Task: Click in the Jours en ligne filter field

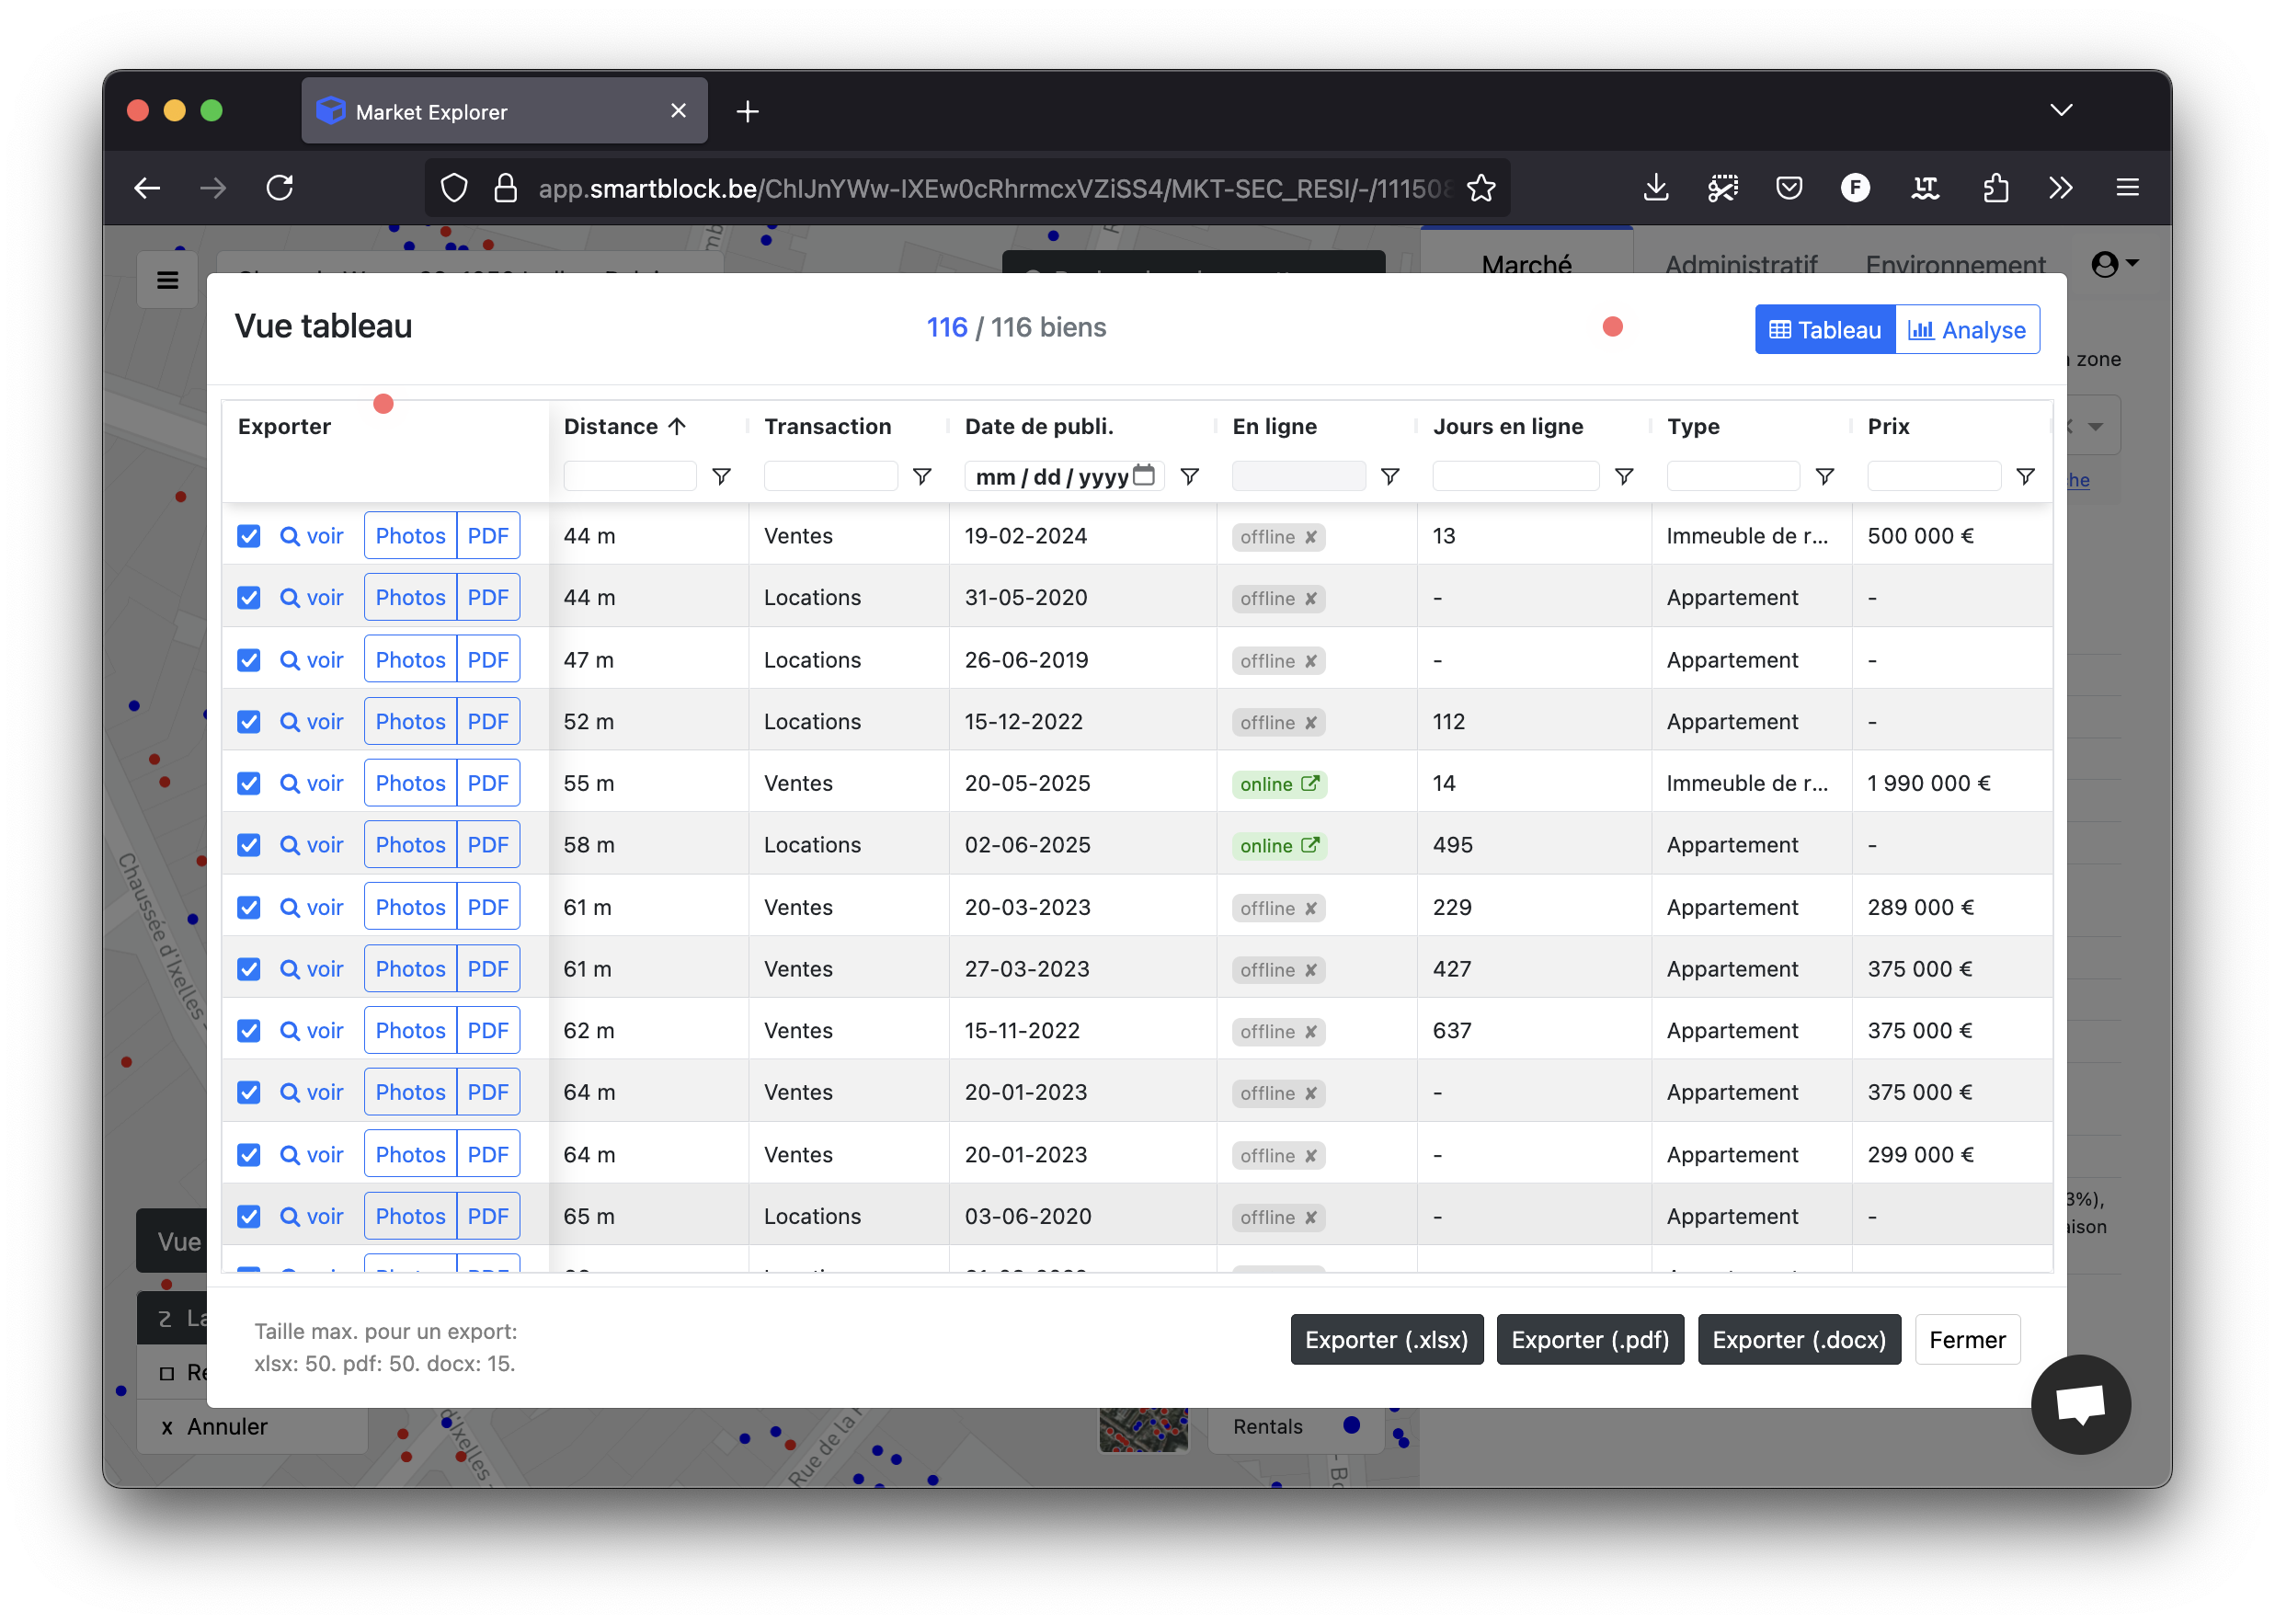Action: point(1515,476)
